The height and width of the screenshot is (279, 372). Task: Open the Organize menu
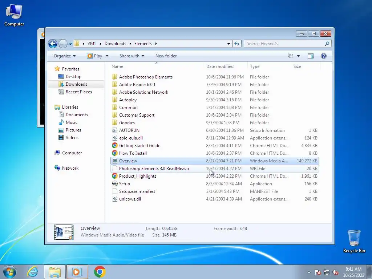[65, 56]
